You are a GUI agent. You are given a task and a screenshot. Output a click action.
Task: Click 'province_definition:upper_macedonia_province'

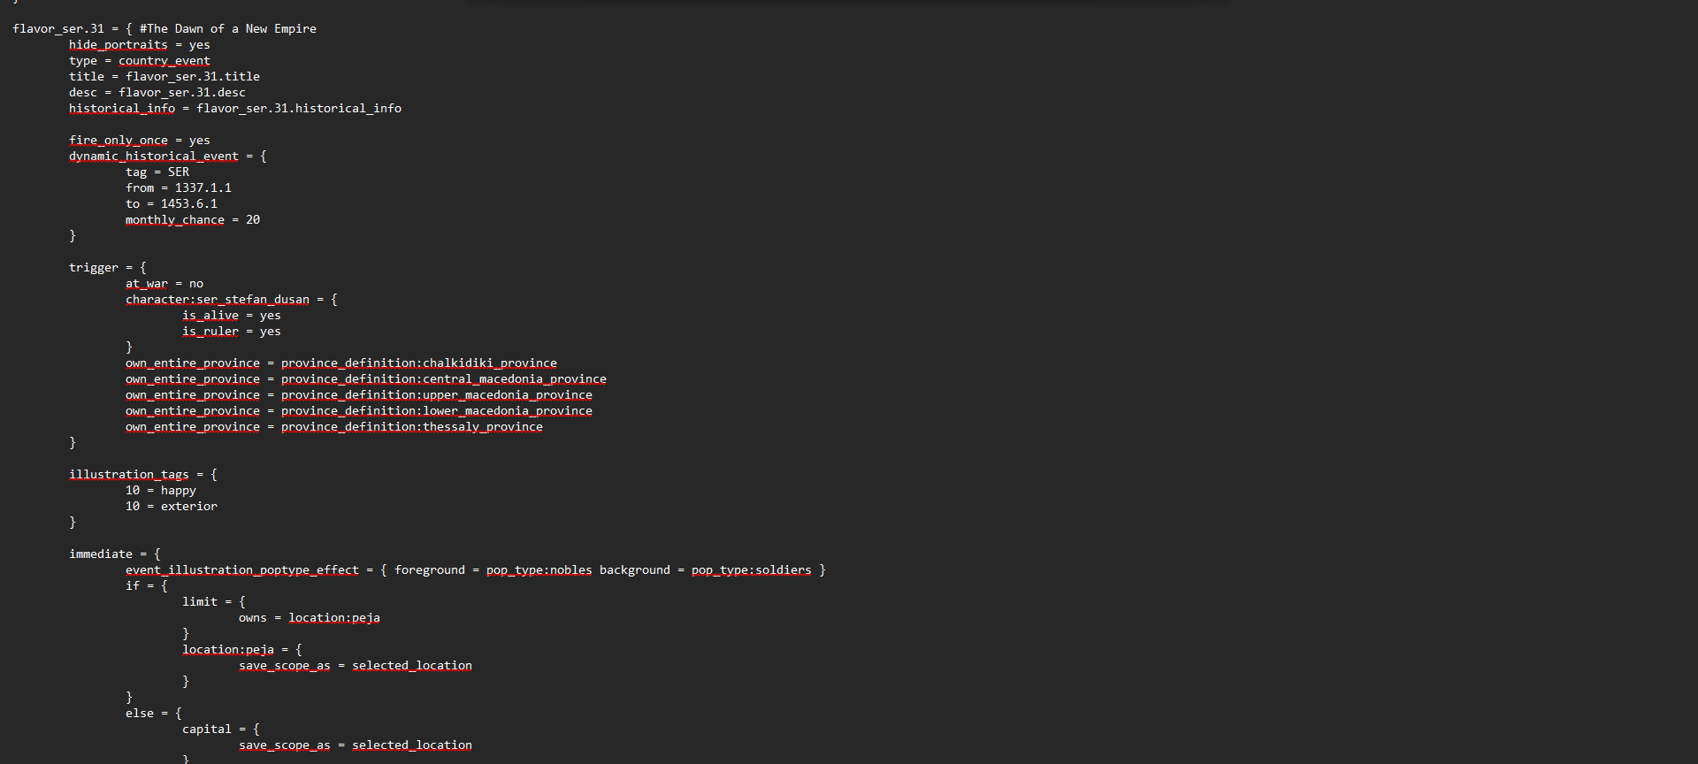click(x=437, y=395)
